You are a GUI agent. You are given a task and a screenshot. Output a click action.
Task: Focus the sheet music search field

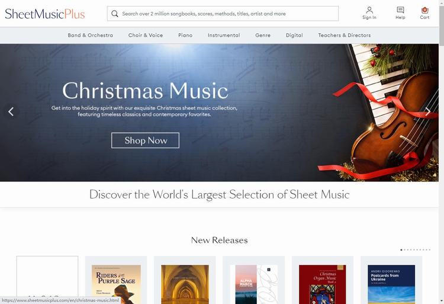[x=228, y=14]
